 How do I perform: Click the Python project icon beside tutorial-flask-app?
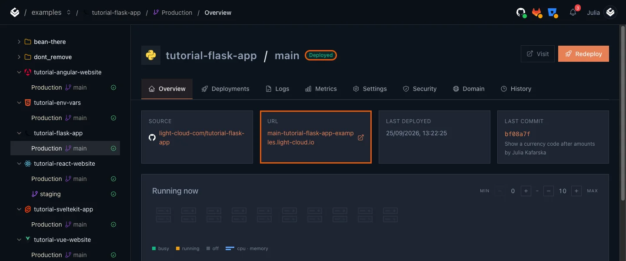[x=151, y=55]
